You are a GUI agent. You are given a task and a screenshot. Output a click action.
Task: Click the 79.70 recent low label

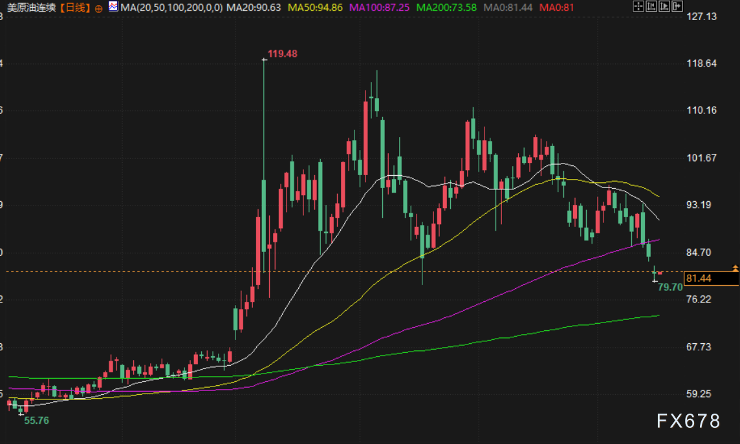click(670, 287)
